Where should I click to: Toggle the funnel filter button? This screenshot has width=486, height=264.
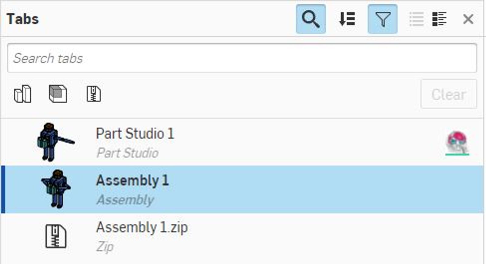click(382, 19)
